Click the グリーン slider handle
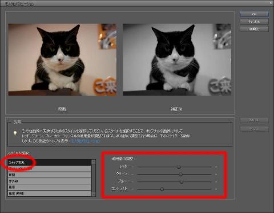274x213 pixels. point(180,174)
